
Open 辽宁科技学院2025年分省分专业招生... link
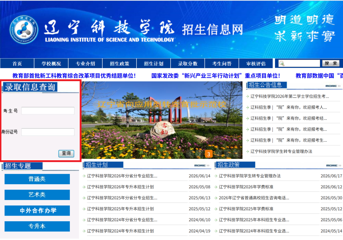point(122,198)
